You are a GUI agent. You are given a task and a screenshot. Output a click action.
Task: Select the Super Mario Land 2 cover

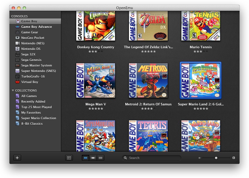(x=200, y=81)
